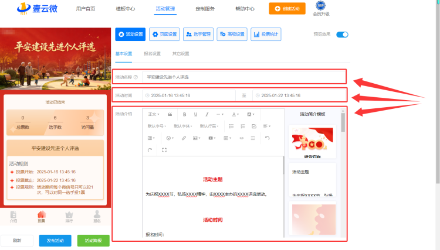Open the background color dropdown
This screenshot has height=250, width=440.
251,114
